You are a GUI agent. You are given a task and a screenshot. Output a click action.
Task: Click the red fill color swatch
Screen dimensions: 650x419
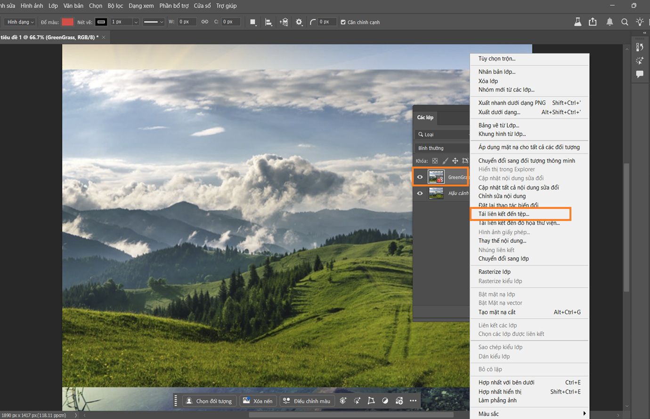pyautogui.click(x=68, y=22)
